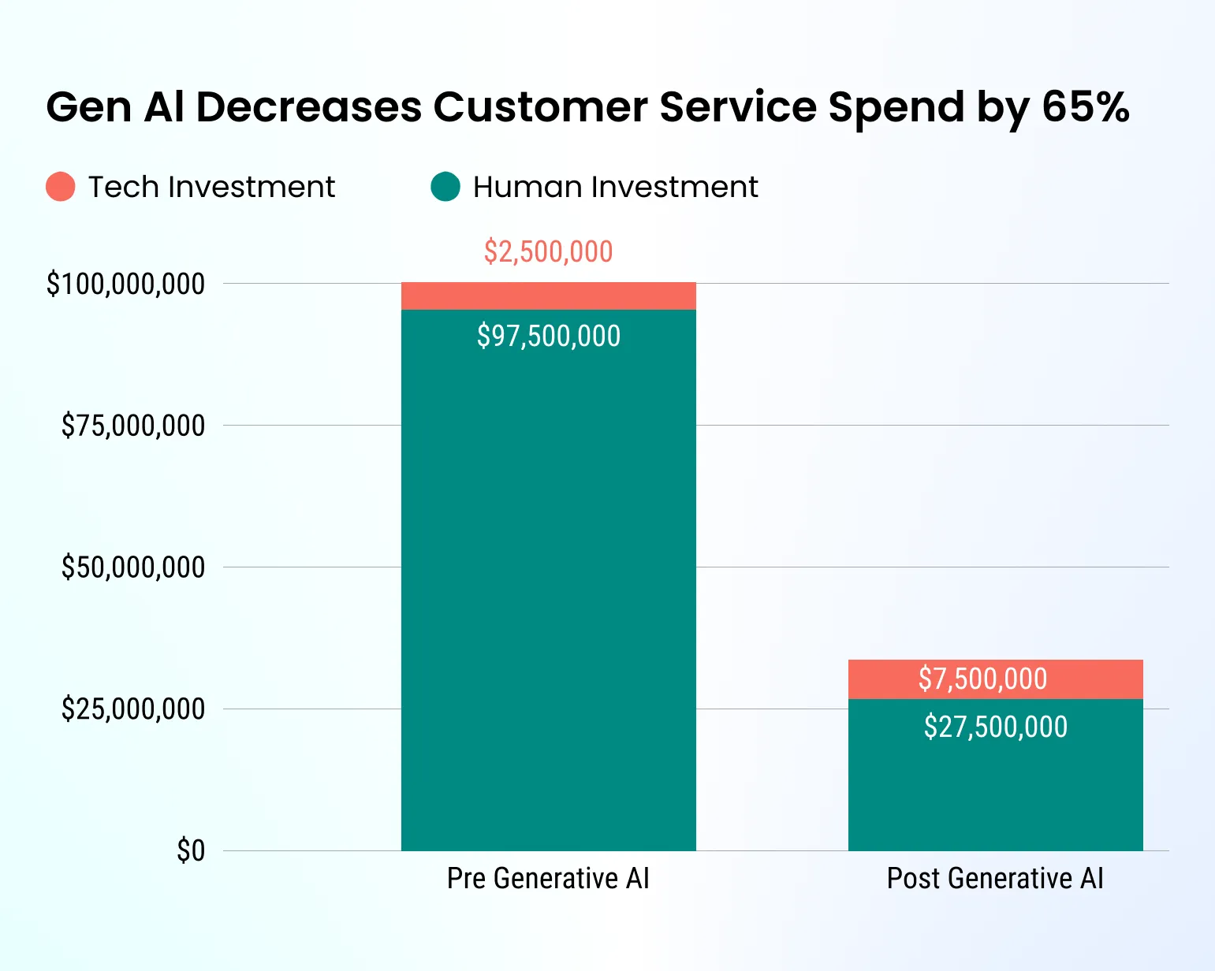Viewport: 1215px width, 971px height.
Task: Select the Tech Investment legend label
Action: click(211, 187)
